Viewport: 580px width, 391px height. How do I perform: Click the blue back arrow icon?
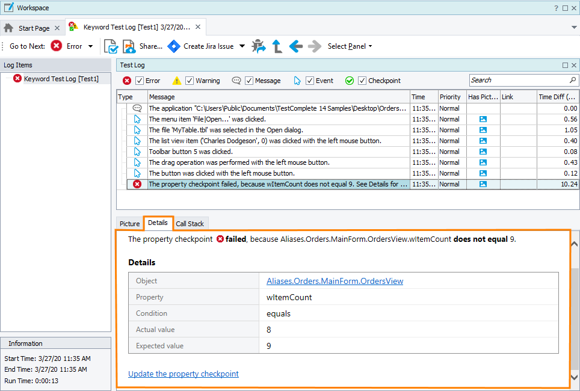click(295, 46)
